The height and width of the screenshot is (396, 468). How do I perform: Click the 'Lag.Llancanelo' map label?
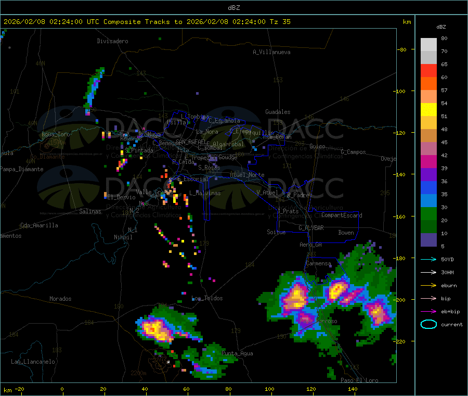point(33,362)
